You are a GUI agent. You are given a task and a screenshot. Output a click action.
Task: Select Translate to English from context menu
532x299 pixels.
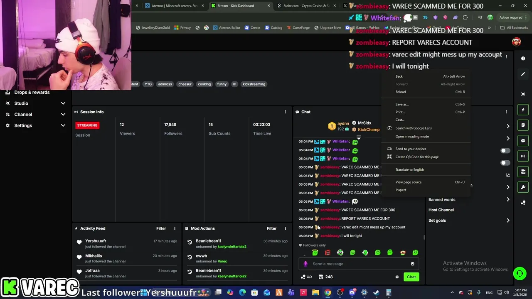(426, 169)
